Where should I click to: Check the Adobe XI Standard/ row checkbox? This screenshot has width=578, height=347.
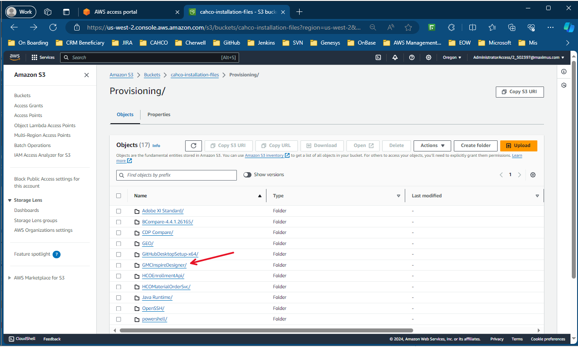[x=118, y=211]
